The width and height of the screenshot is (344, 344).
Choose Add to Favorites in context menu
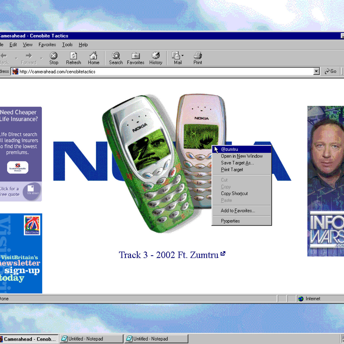pyautogui.click(x=238, y=211)
